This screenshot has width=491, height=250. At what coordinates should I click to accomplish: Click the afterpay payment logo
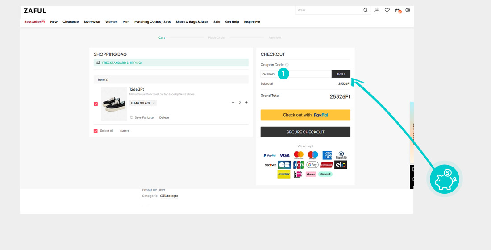click(325, 174)
